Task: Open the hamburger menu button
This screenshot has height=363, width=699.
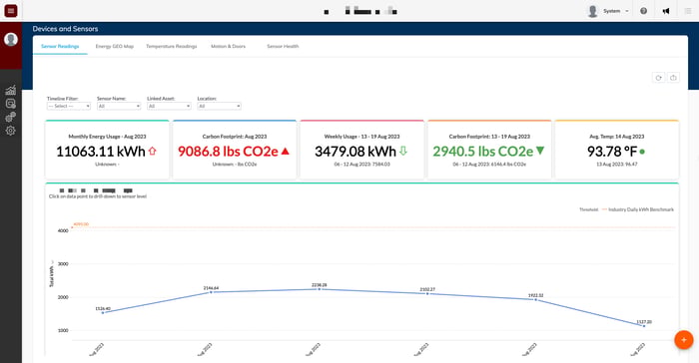Action: point(11,11)
